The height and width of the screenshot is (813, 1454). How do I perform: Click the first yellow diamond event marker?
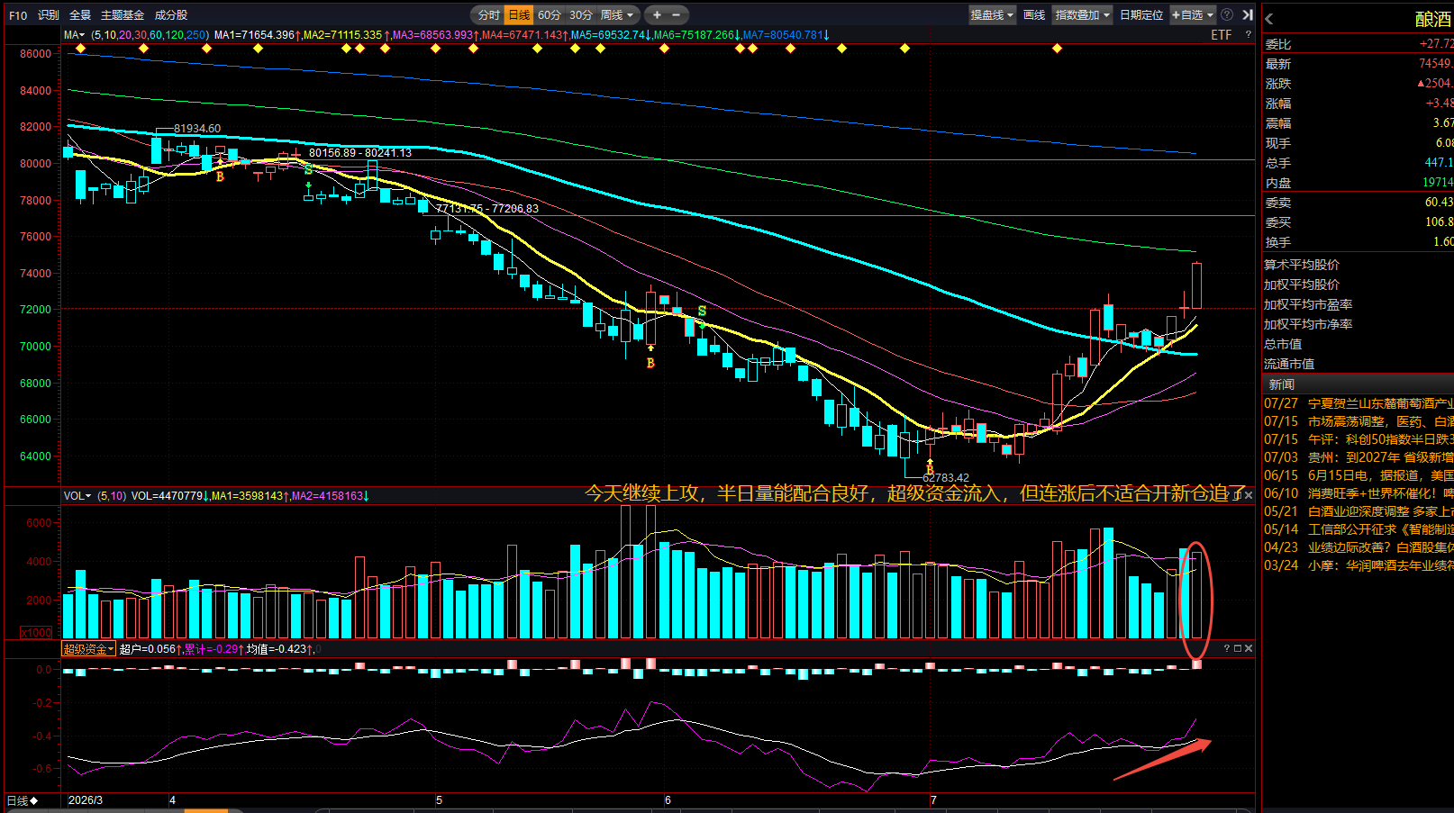point(81,49)
